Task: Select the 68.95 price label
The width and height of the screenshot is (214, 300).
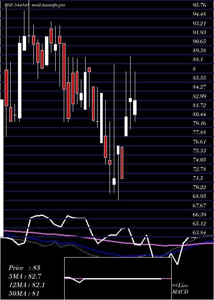Action: point(199,196)
